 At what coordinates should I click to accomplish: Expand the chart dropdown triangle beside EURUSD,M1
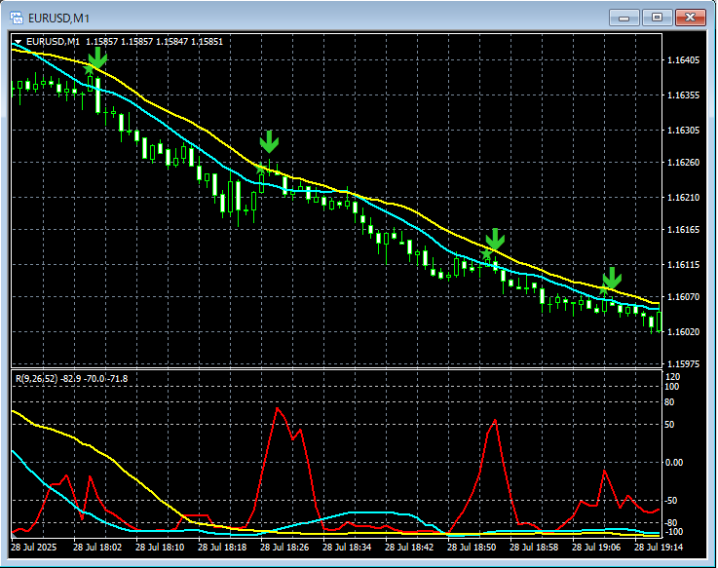[x=18, y=42]
